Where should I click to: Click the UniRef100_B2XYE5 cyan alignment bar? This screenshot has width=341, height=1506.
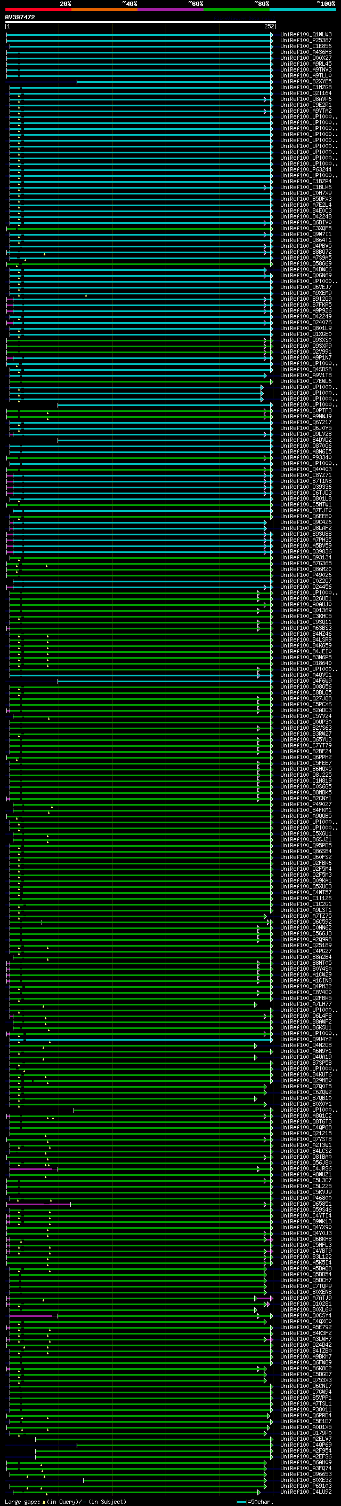pos(175,81)
